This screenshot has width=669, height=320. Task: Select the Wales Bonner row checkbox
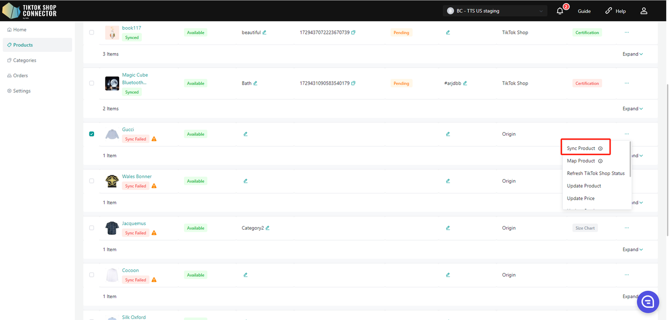(91, 181)
